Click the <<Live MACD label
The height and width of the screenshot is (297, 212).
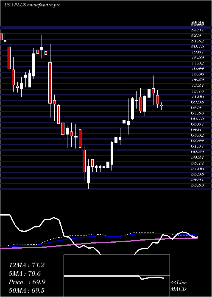coord(179,286)
